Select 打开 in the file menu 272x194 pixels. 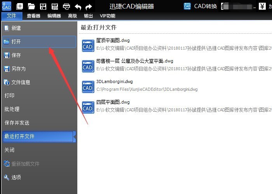tap(39, 42)
